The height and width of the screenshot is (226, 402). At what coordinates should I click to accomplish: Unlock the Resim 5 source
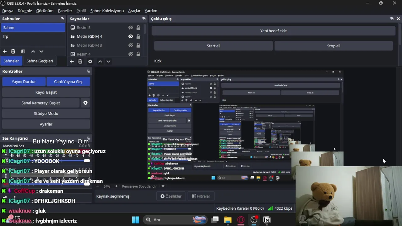[x=138, y=28]
